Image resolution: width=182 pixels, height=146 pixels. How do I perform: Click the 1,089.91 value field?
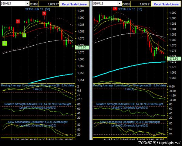141,4
